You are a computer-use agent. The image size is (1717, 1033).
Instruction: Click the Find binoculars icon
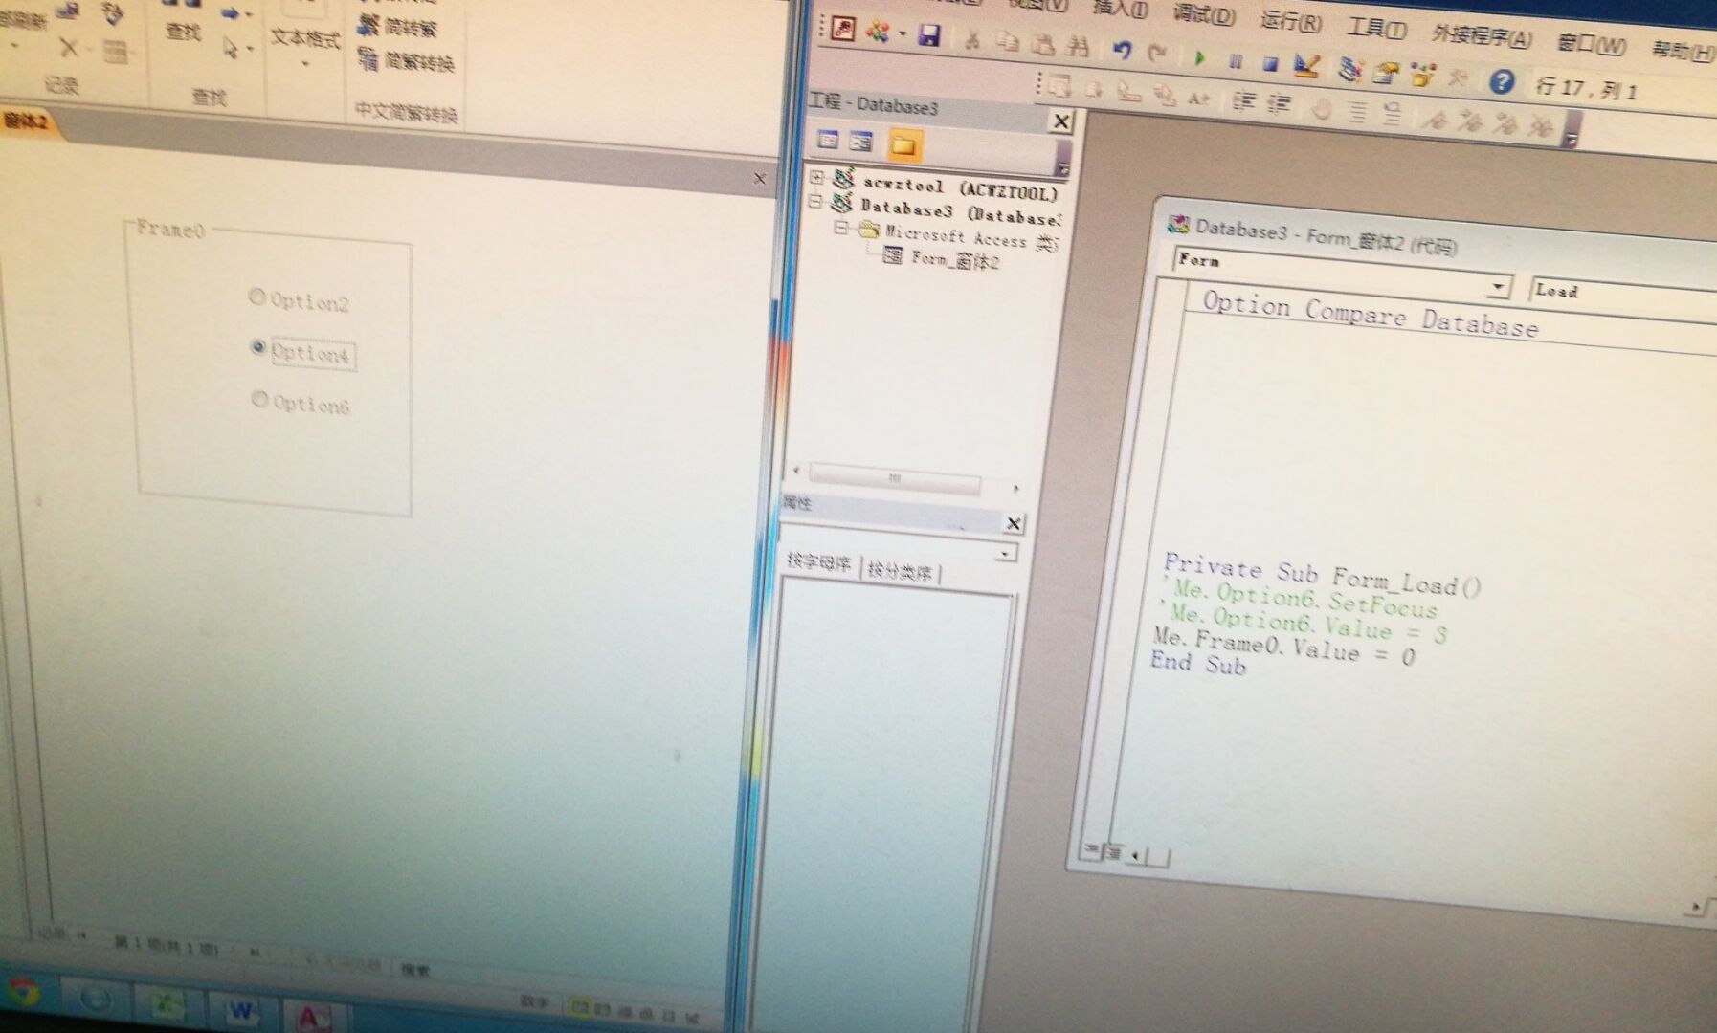(1079, 46)
